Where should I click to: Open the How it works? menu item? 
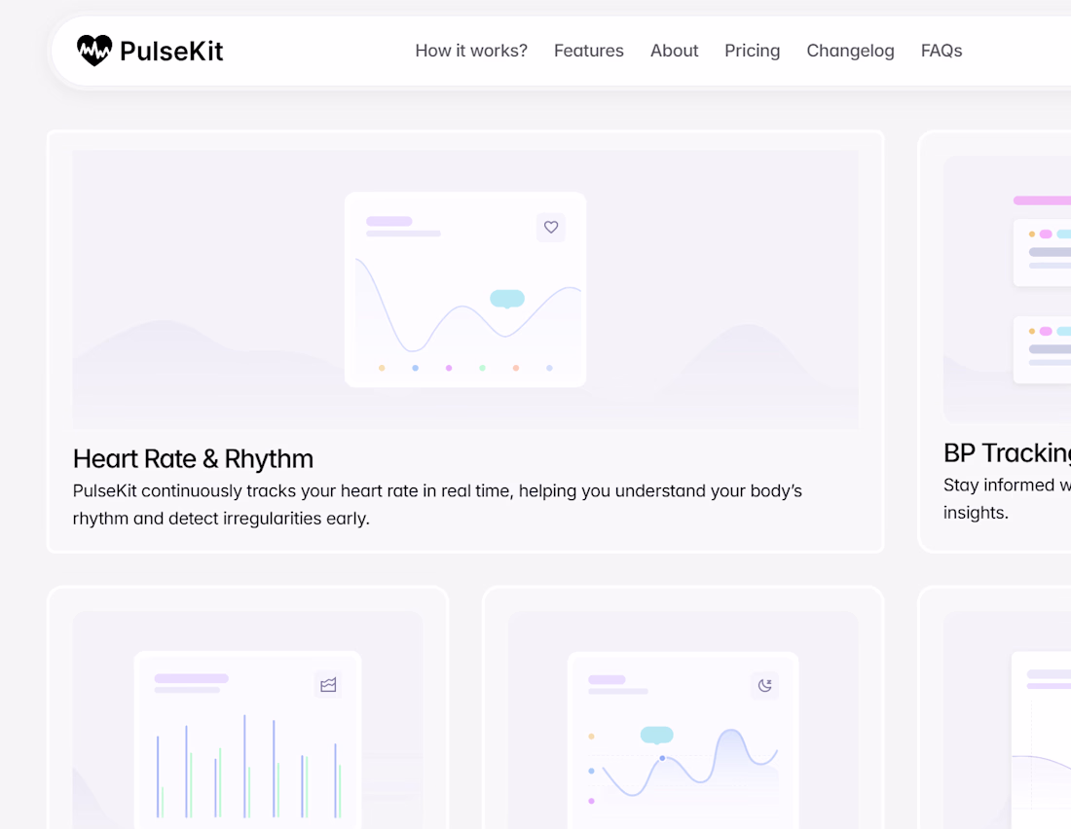[471, 51]
